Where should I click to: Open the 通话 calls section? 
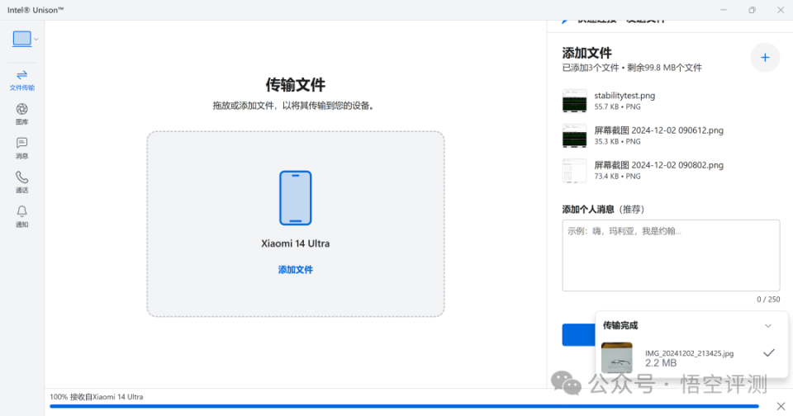click(21, 182)
